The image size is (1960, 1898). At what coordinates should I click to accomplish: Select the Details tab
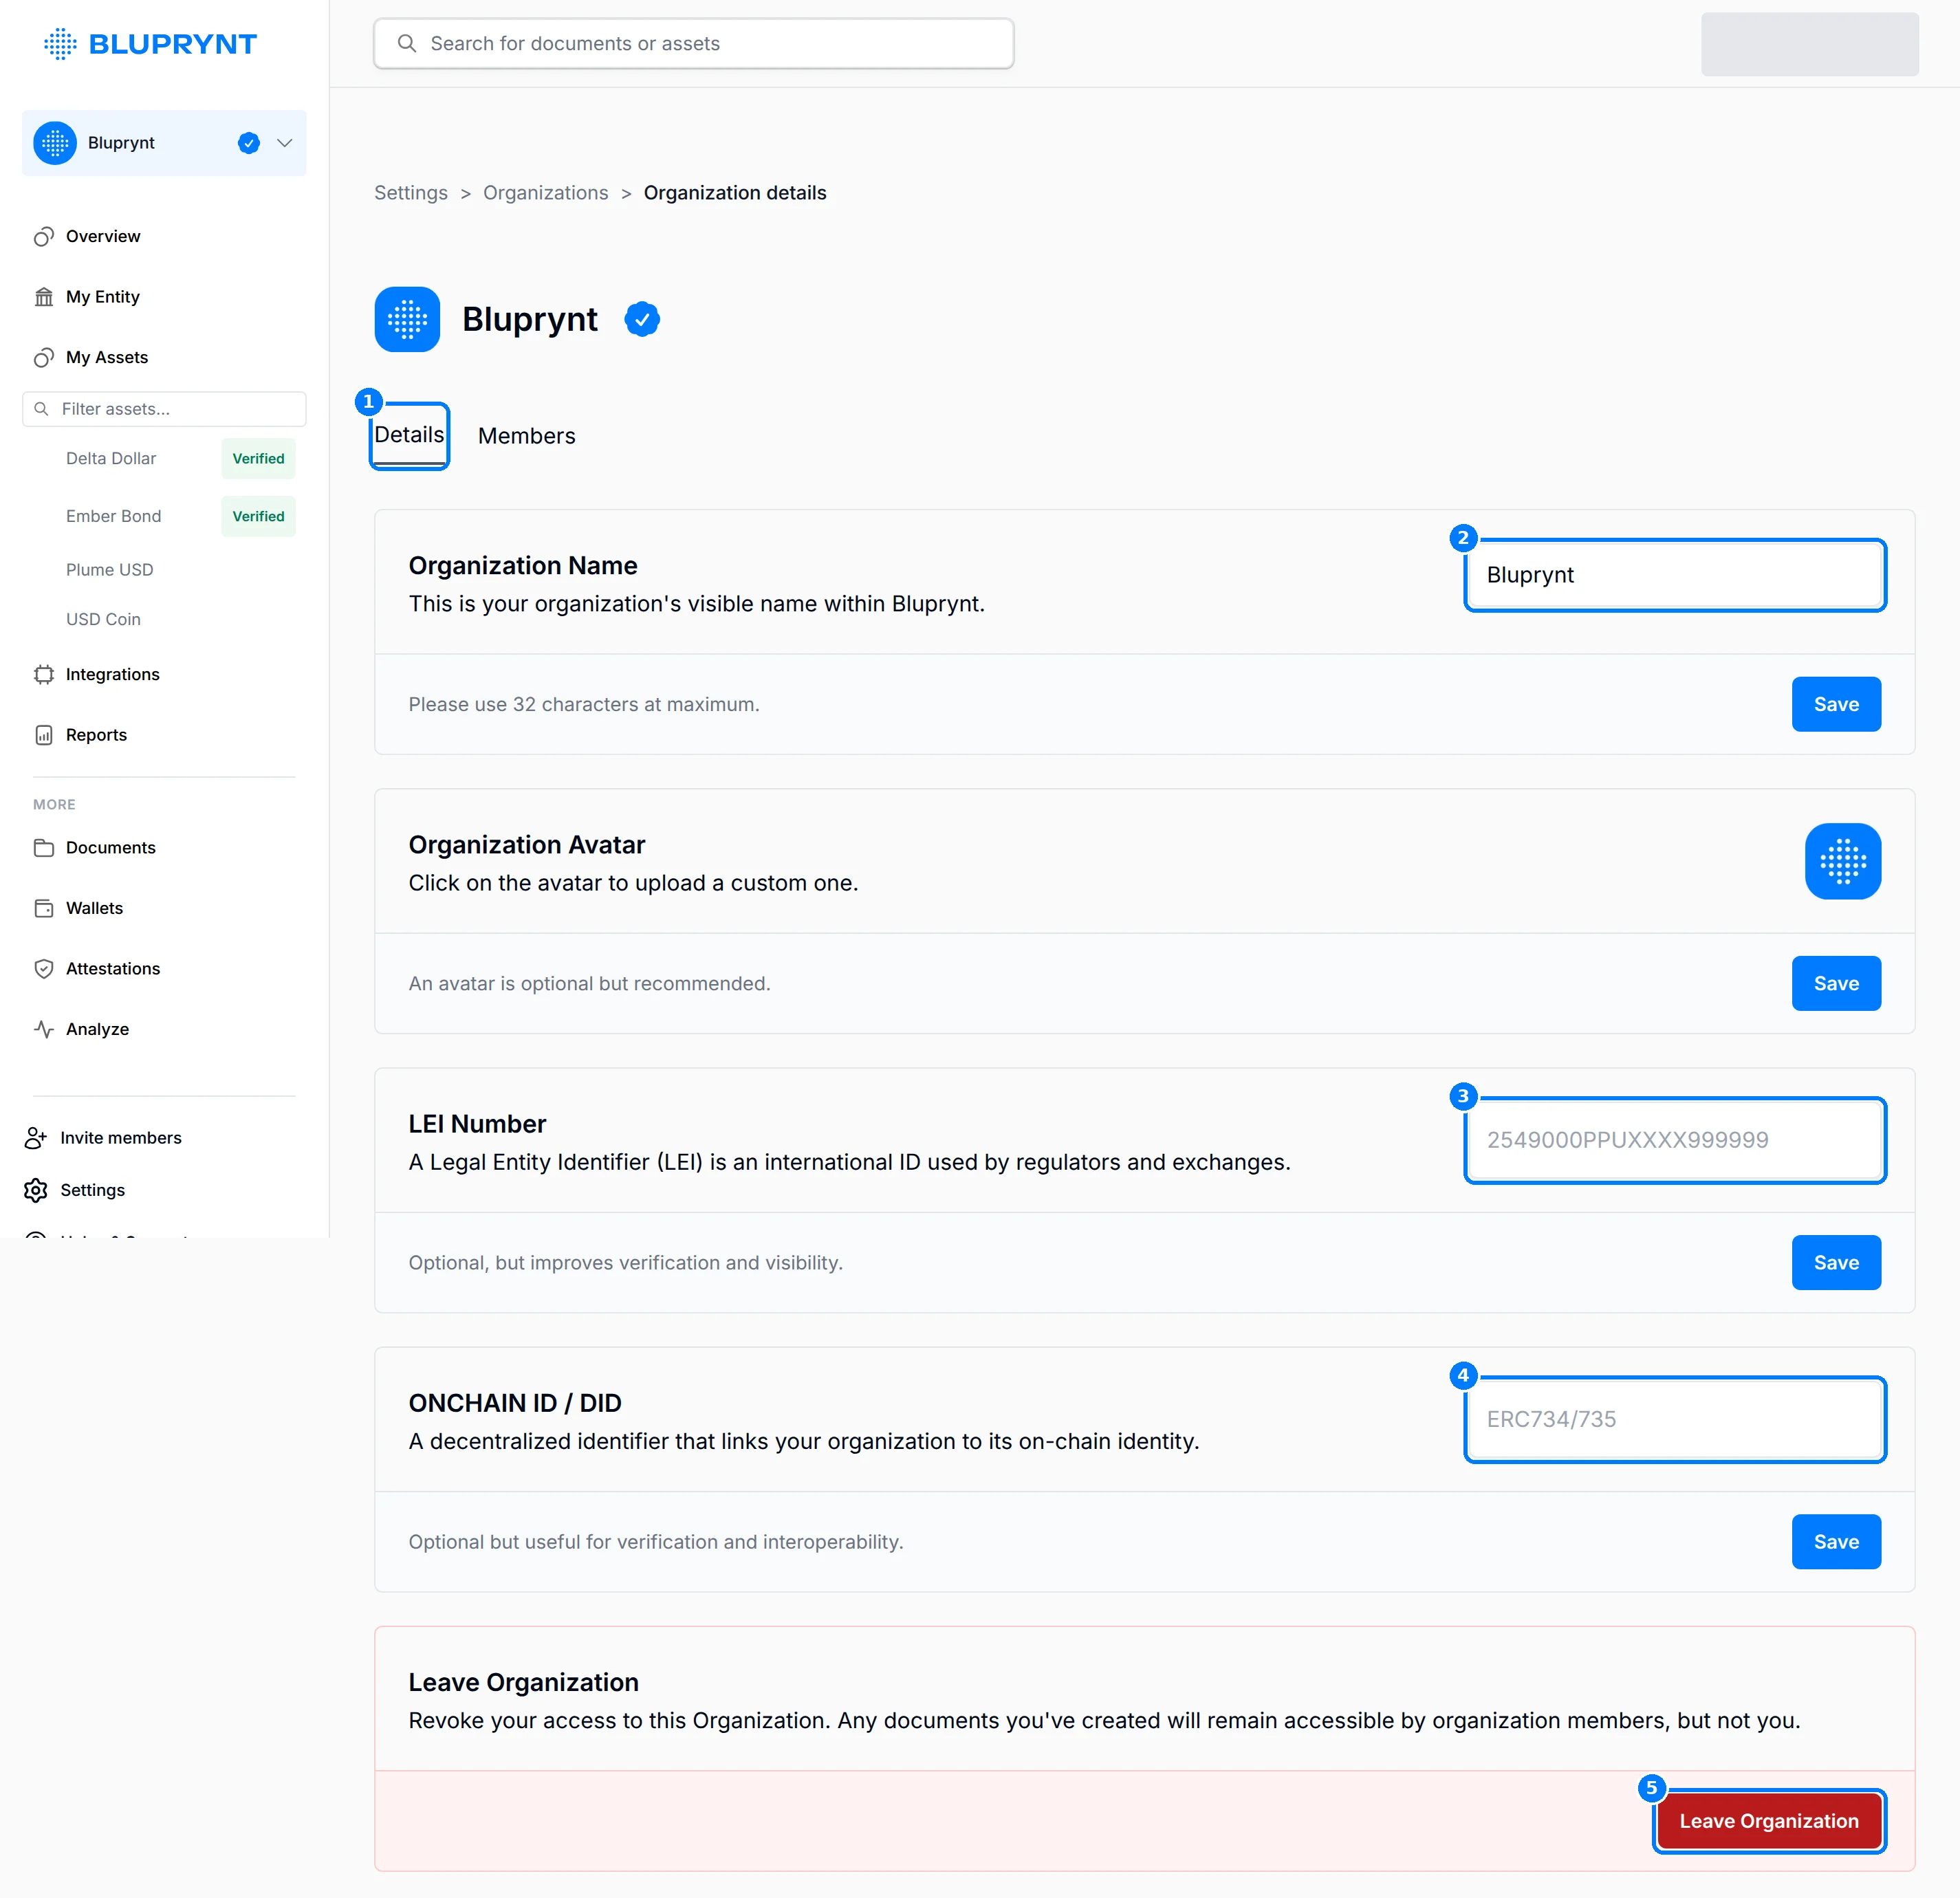click(409, 435)
